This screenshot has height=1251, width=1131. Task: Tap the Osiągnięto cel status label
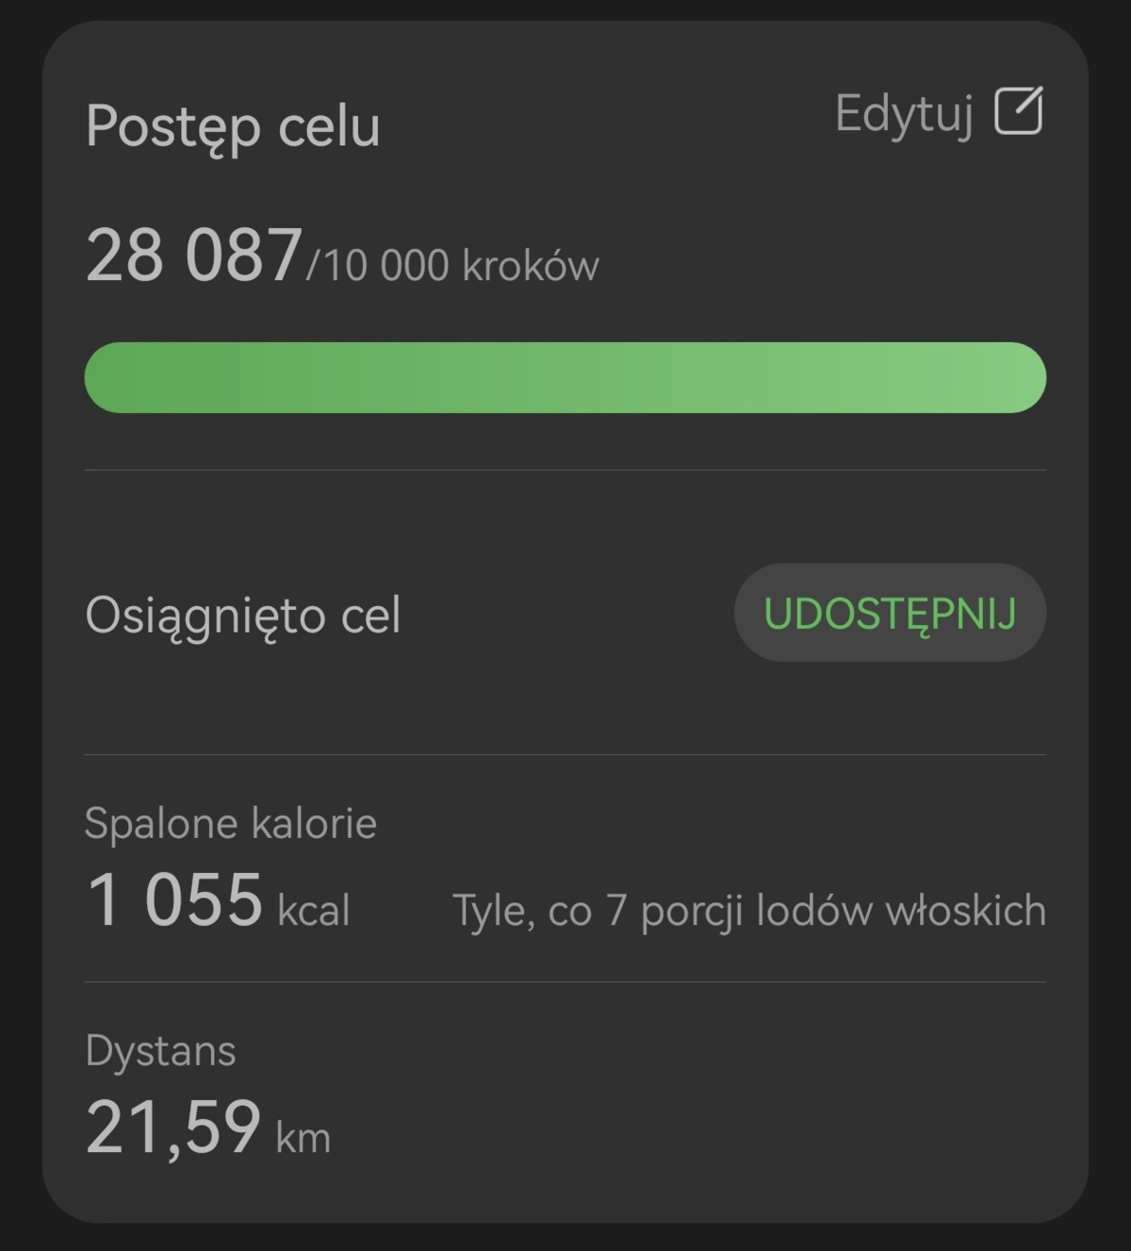[243, 617]
